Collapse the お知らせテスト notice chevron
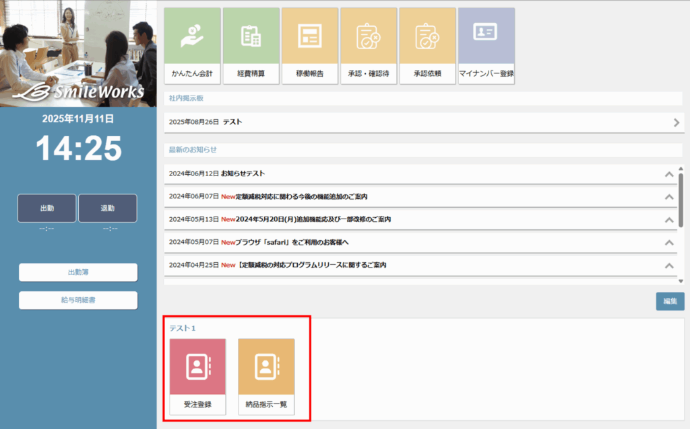Viewport: 690px width, 429px height. 669,174
